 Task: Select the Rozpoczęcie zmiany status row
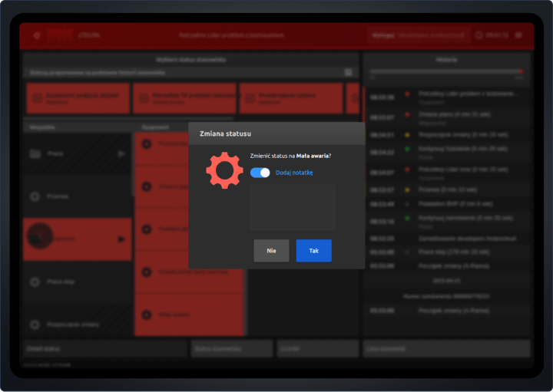pos(77,324)
